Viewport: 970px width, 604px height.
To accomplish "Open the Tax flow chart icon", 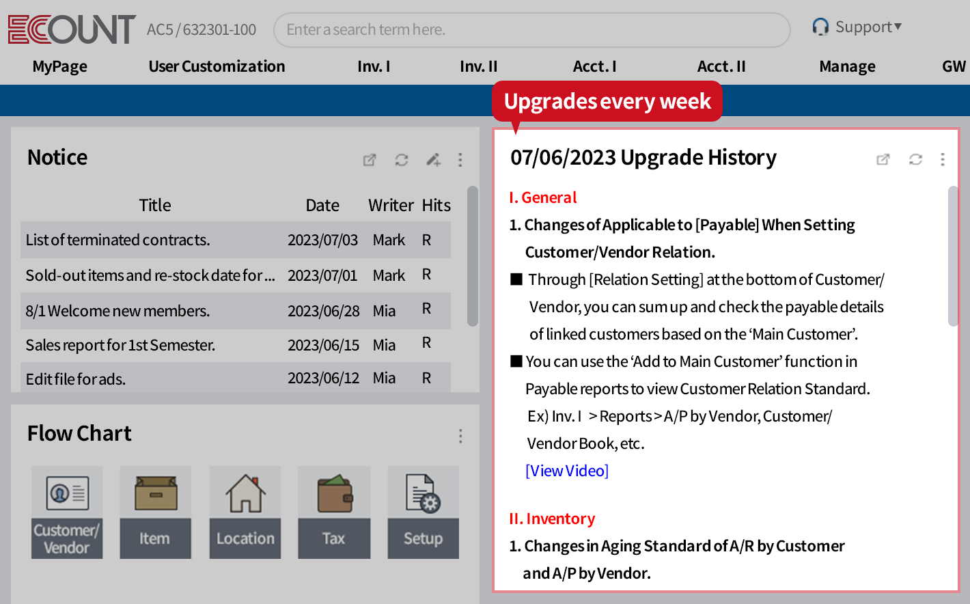I will [334, 512].
